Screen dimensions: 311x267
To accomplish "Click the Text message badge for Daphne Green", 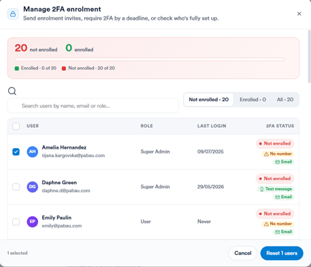I will tap(276, 189).
